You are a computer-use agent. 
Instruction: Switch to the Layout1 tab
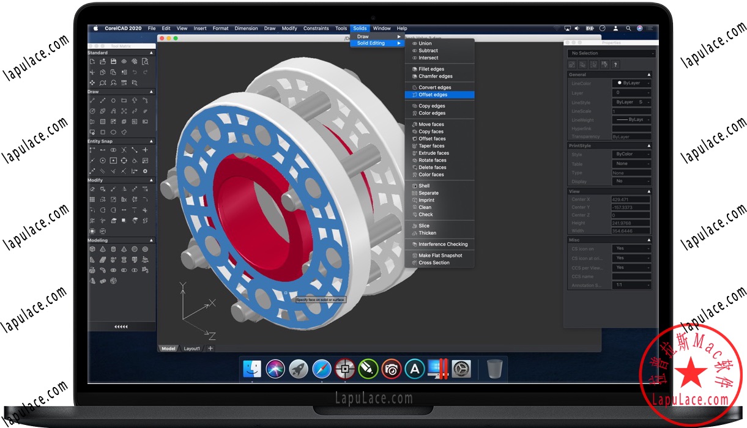click(191, 348)
